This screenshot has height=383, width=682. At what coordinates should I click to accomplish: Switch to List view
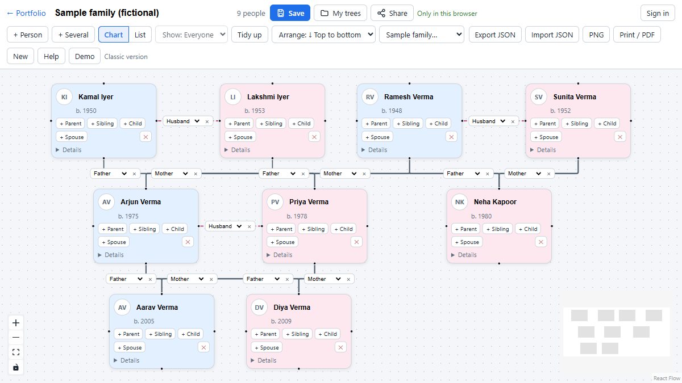point(140,35)
